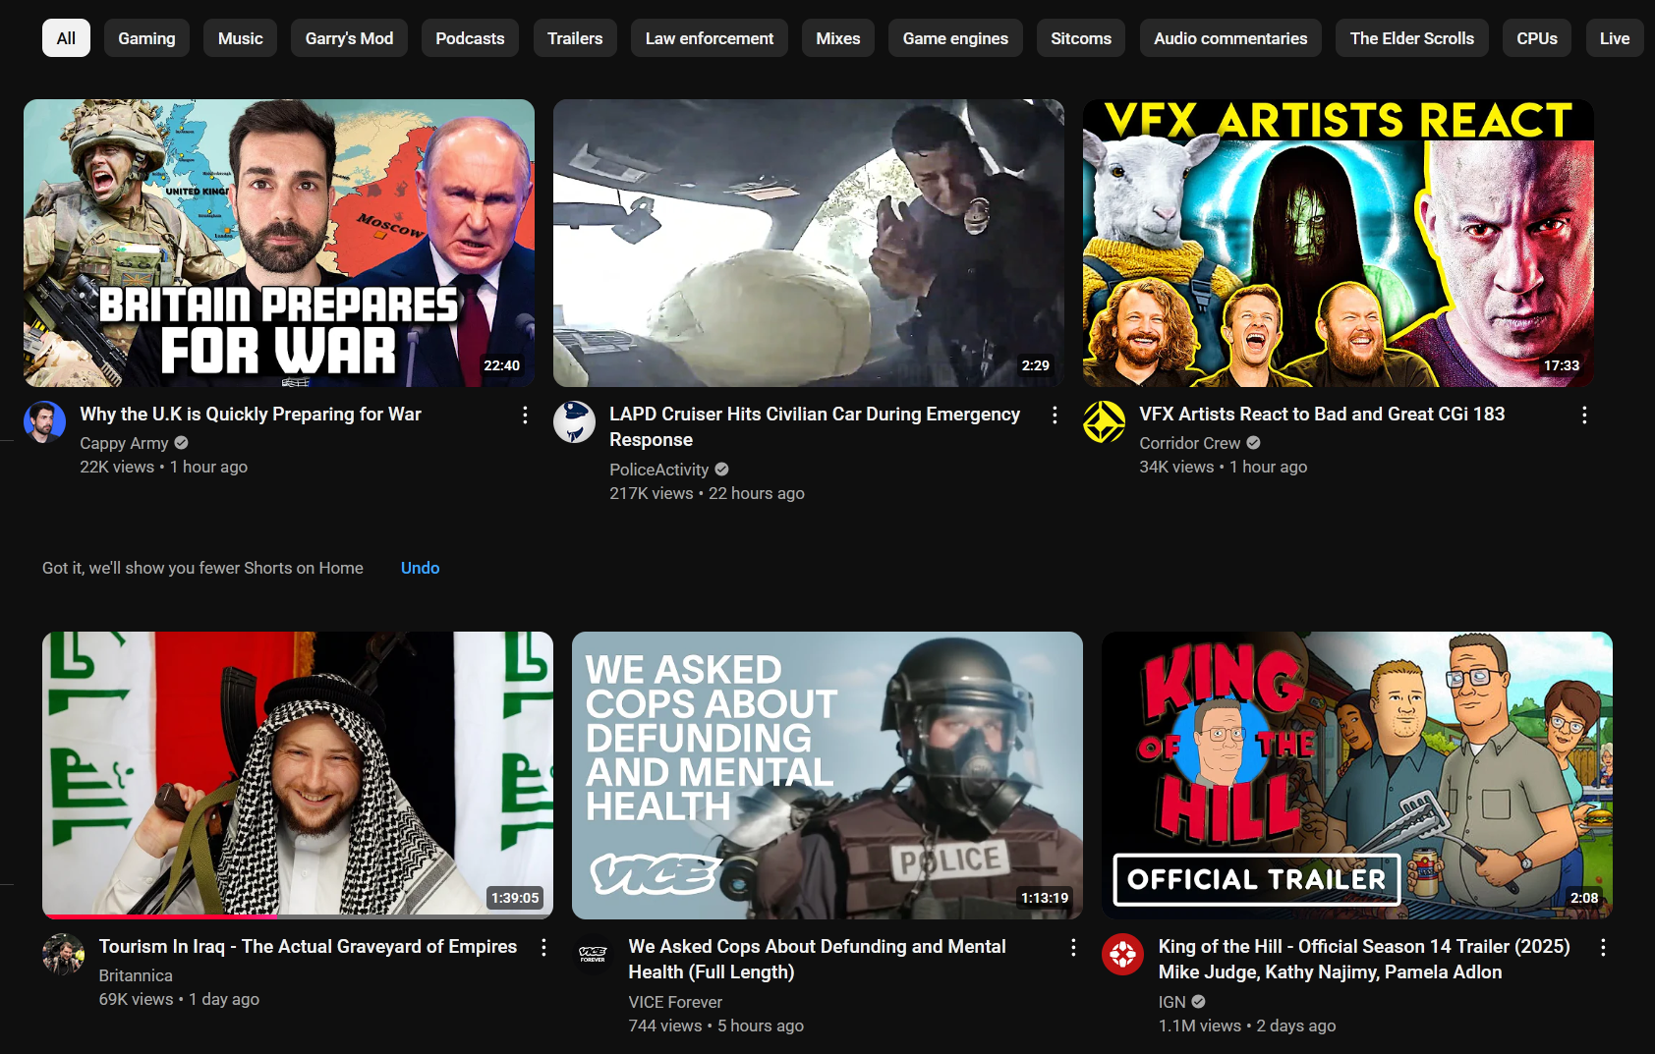
Task: Open title We Asked Cops About Defunding and Mental Health
Action: 818,960
